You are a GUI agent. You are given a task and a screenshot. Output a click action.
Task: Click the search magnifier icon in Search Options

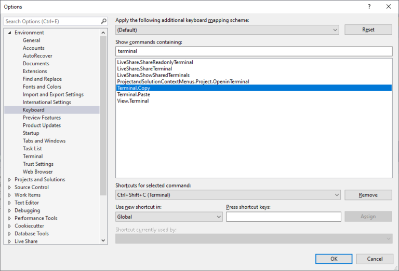pos(103,21)
